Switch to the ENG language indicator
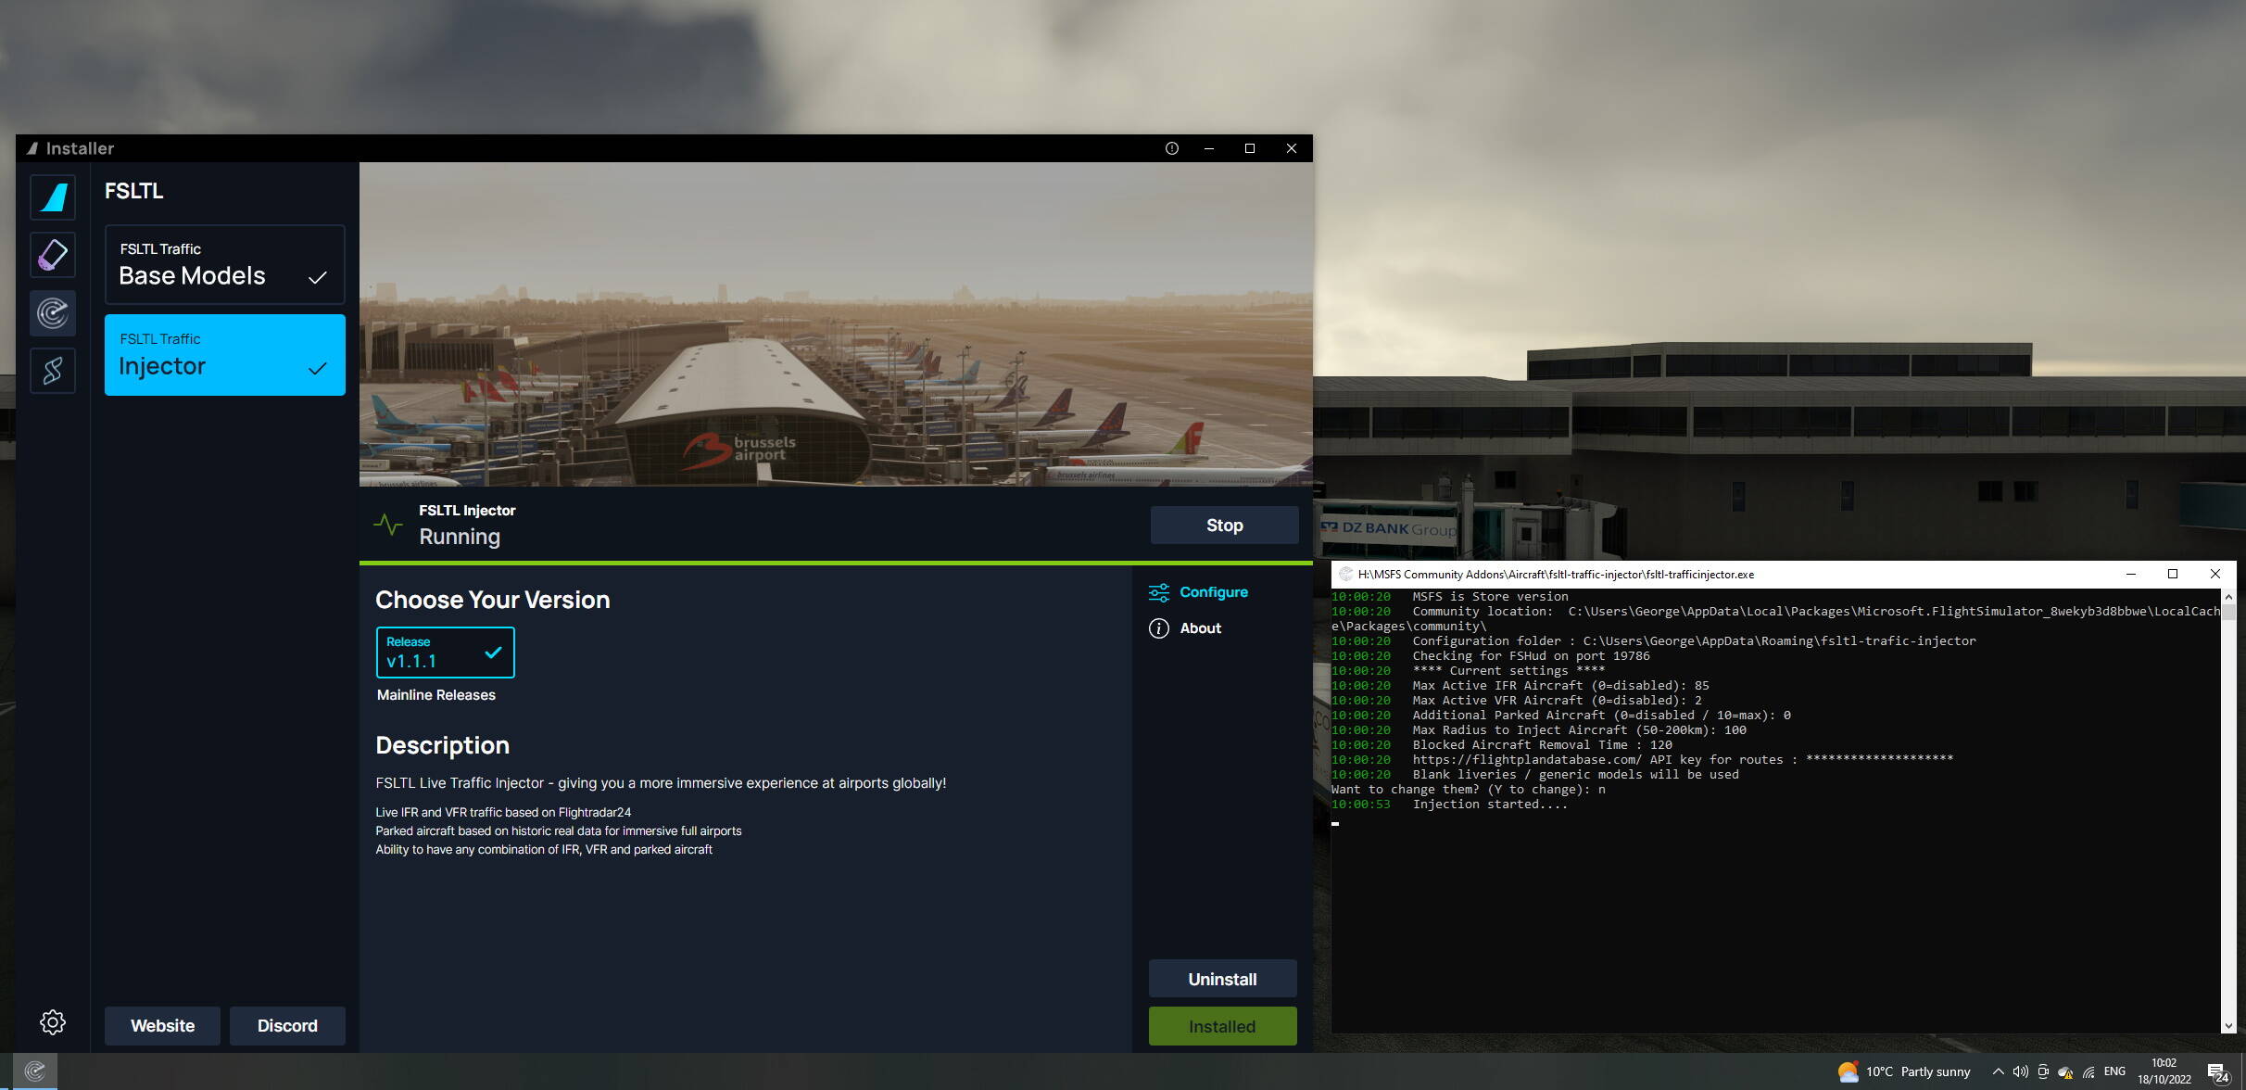This screenshot has width=2246, height=1090. (x=2115, y=1071)
